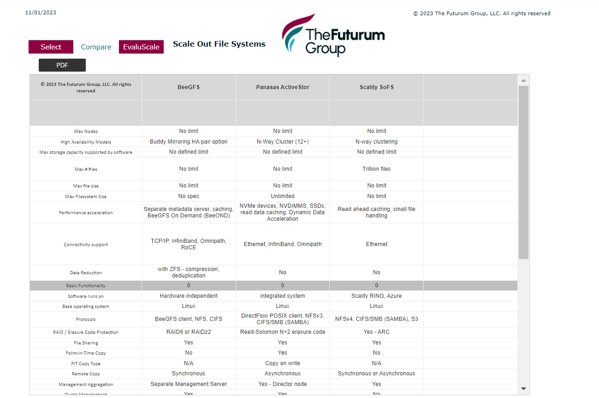This screenshot has height=398, width=599.
Task: Click the Trillion files cell
Action: [x=377, y=169]
